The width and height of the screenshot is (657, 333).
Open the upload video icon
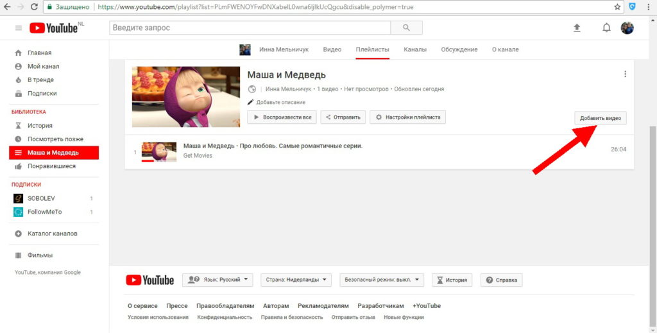tap(577, 28)
